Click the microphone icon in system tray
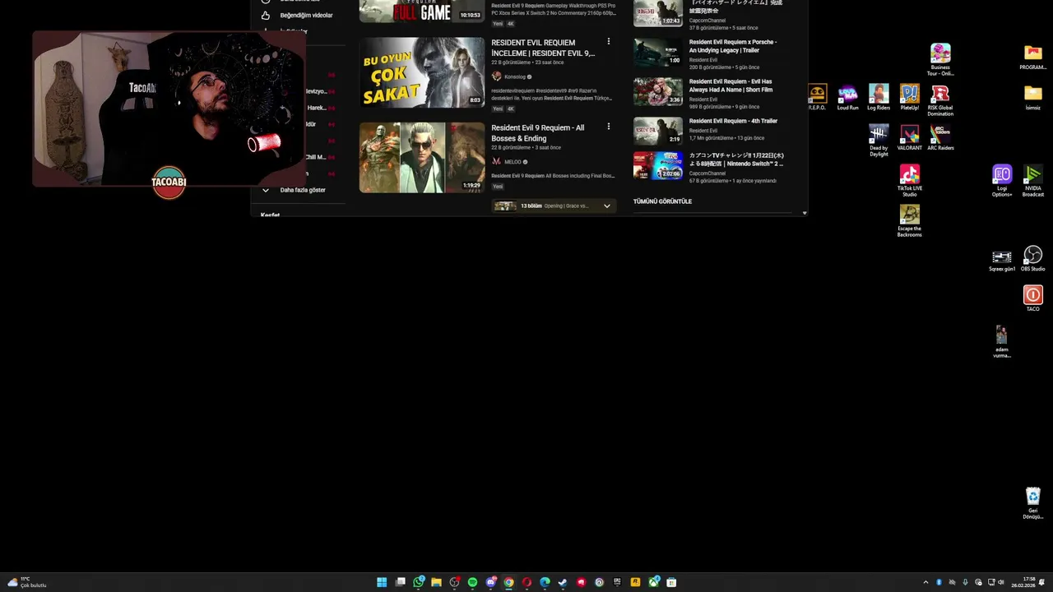 click(965, 582)
